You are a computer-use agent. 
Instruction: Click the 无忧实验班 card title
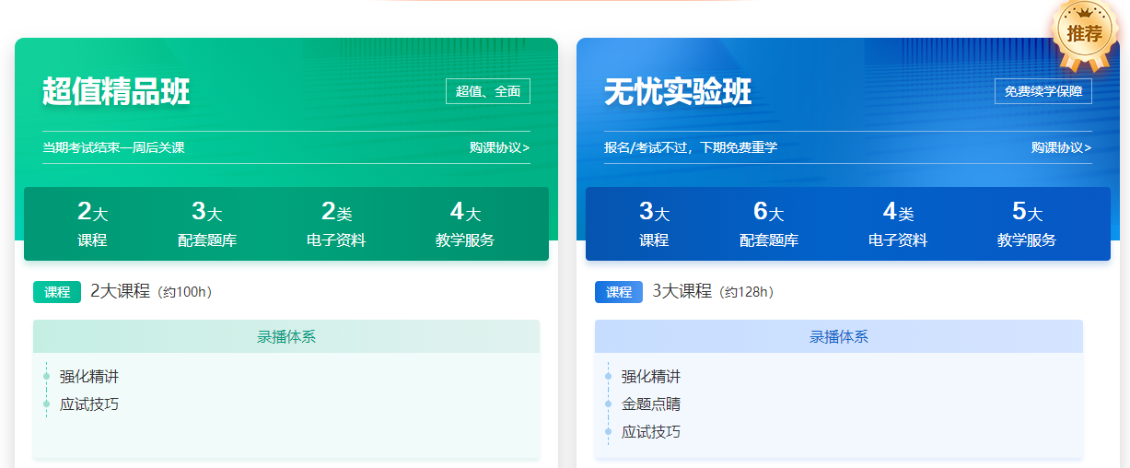click(x=678, y=92)
